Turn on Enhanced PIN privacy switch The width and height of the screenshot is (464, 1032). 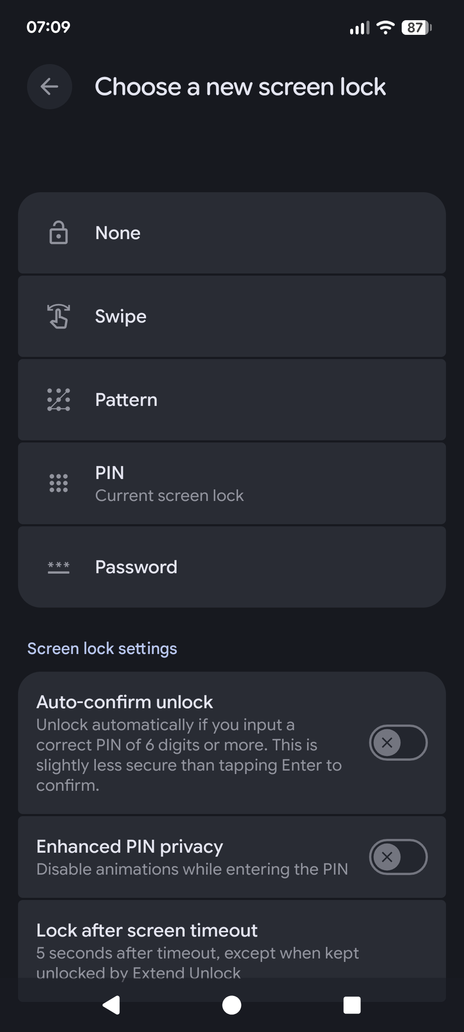398,857
